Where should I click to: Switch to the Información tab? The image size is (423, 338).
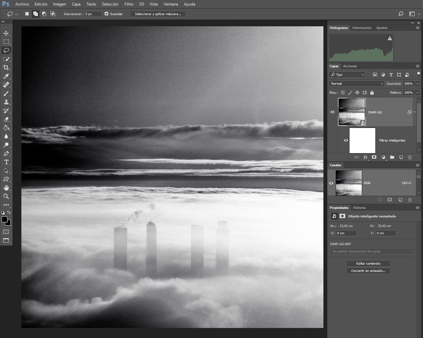[x=362, y=28]
